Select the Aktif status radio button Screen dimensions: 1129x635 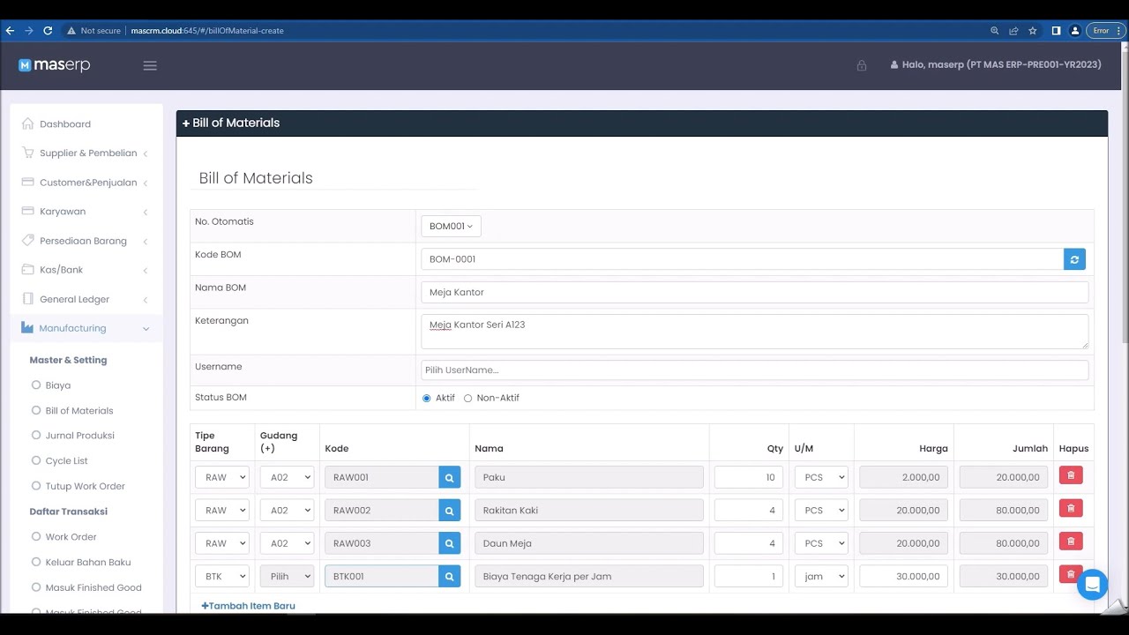427,398
